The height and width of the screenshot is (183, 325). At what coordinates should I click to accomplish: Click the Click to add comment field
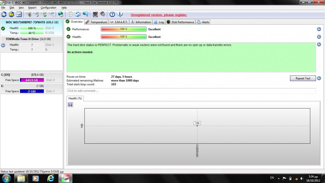(x=191, y=91)
